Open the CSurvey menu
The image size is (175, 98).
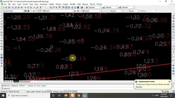85,4
